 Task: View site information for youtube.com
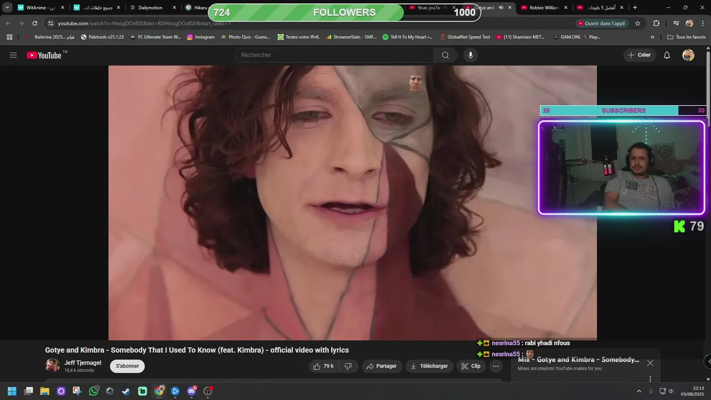coord(51,23)
